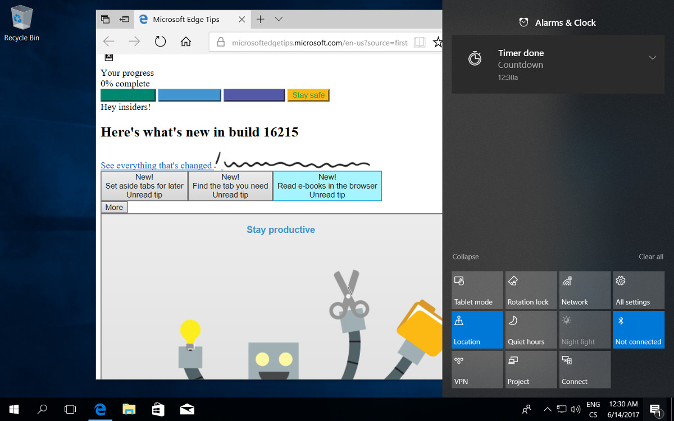Image resolution: width=674 pixels, height=421 pixels.
Task: Open Recycle Bin desktop icon
Action: coord(21,23)
